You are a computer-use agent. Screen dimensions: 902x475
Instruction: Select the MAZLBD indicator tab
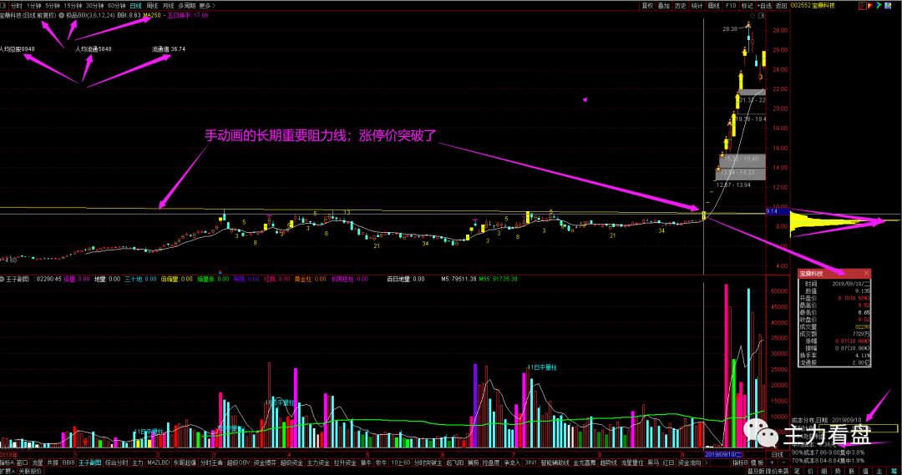point(158,463)
